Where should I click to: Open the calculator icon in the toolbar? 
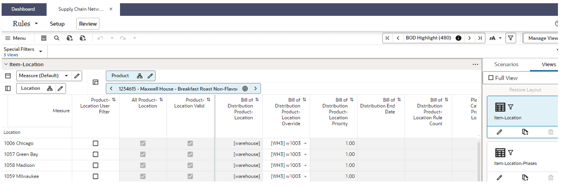pos(44,38)
